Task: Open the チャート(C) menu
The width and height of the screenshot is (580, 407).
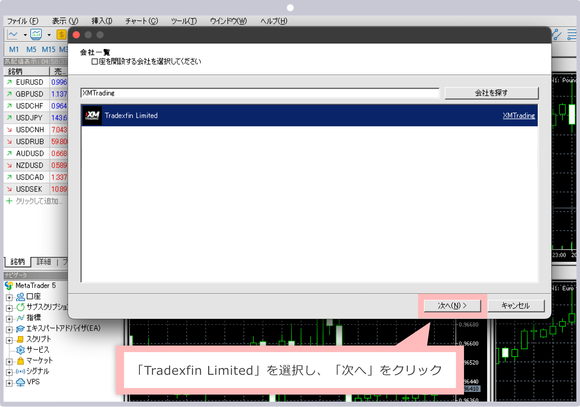Action: pos(142,21)
